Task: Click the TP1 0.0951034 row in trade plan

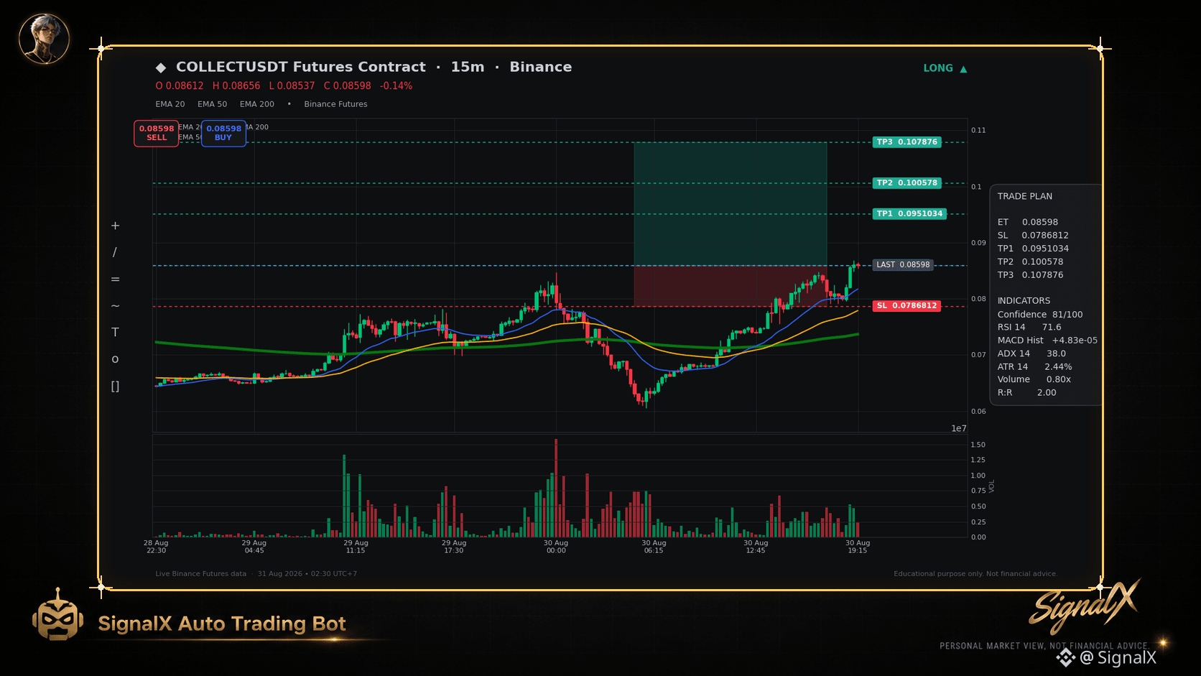Action: point(1033,249)
